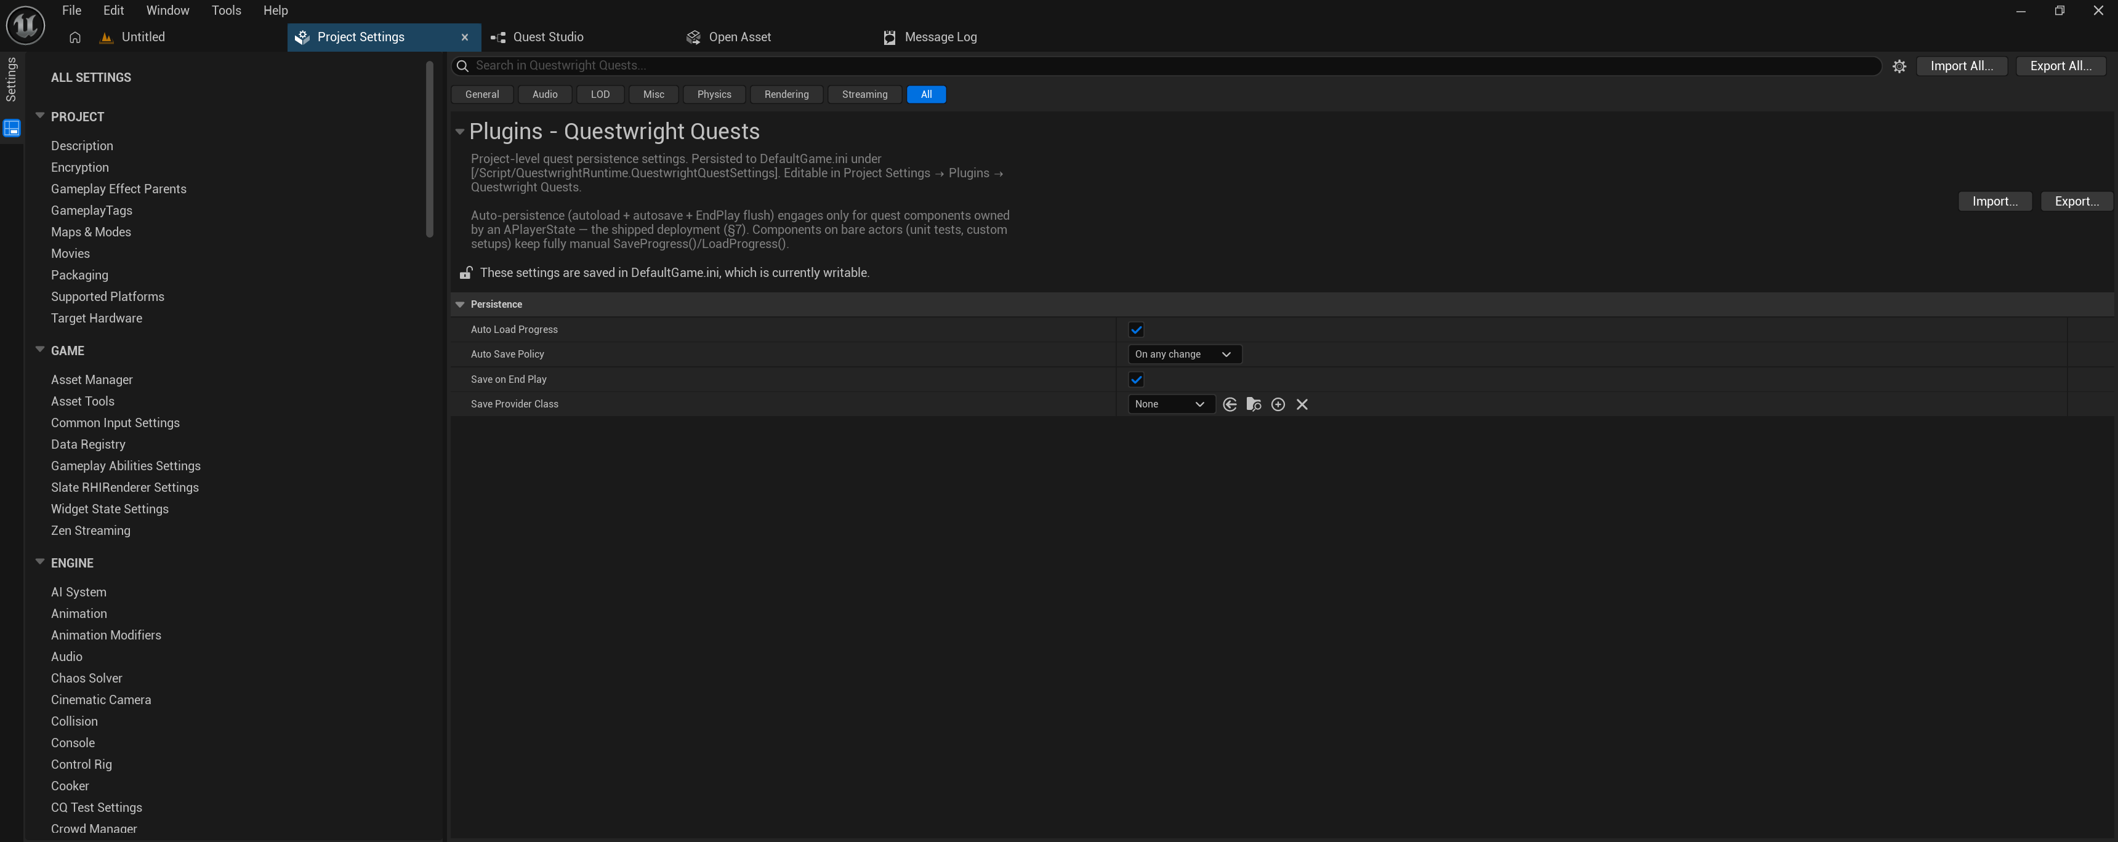
Task: Browse to Save Provider Class in content browser
Action: pyautogui.click(x=1253, y=404)
